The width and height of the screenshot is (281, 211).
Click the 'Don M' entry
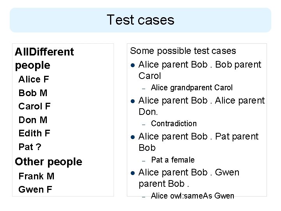tap(33, 120)
